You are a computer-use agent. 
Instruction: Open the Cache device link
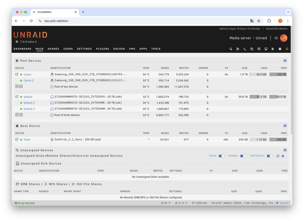[27, 75]
